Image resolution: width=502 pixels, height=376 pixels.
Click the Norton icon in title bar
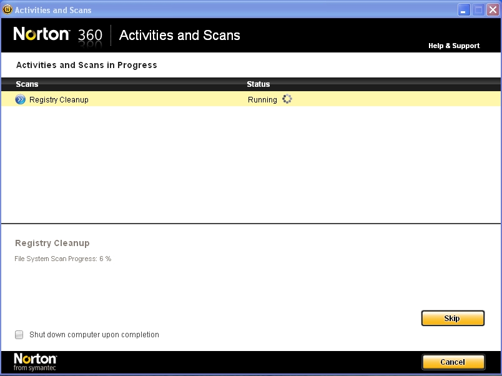click(x=7, y=9)
